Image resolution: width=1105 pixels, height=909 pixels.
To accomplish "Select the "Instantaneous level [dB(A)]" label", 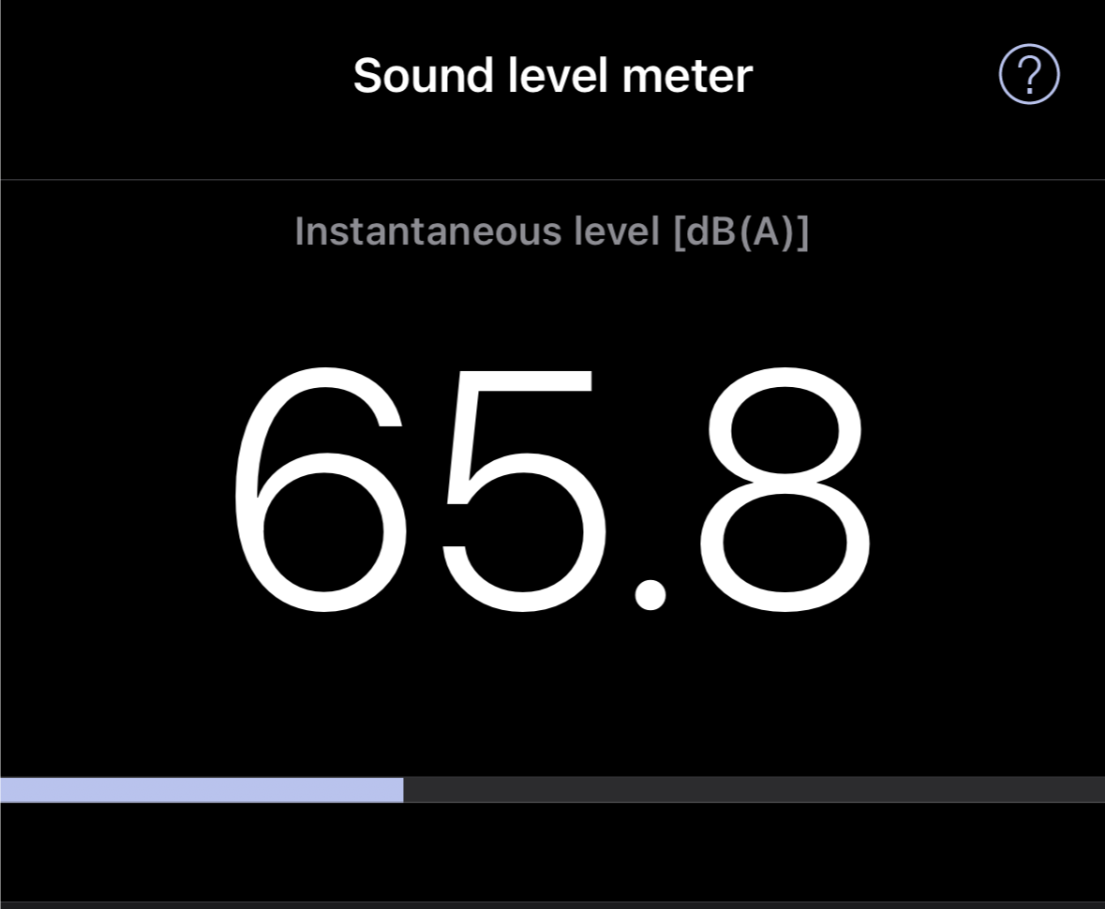I will click(551, 231).
